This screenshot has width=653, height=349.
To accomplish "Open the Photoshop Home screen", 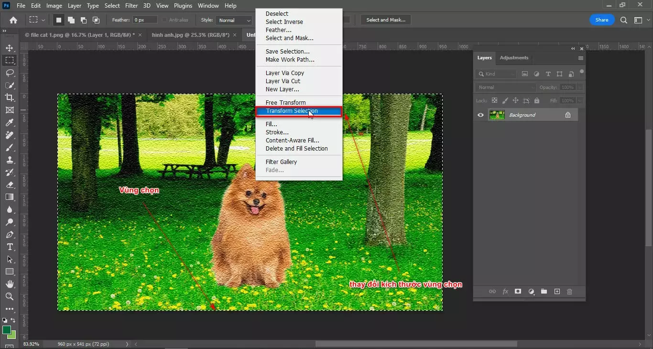I will [12, 20].
